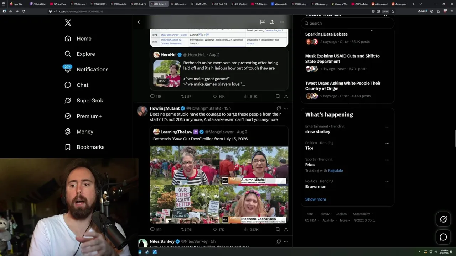Switch to the 'Asmongold' browser tab
Screen dimensions: 456x256
pos(399,4)
